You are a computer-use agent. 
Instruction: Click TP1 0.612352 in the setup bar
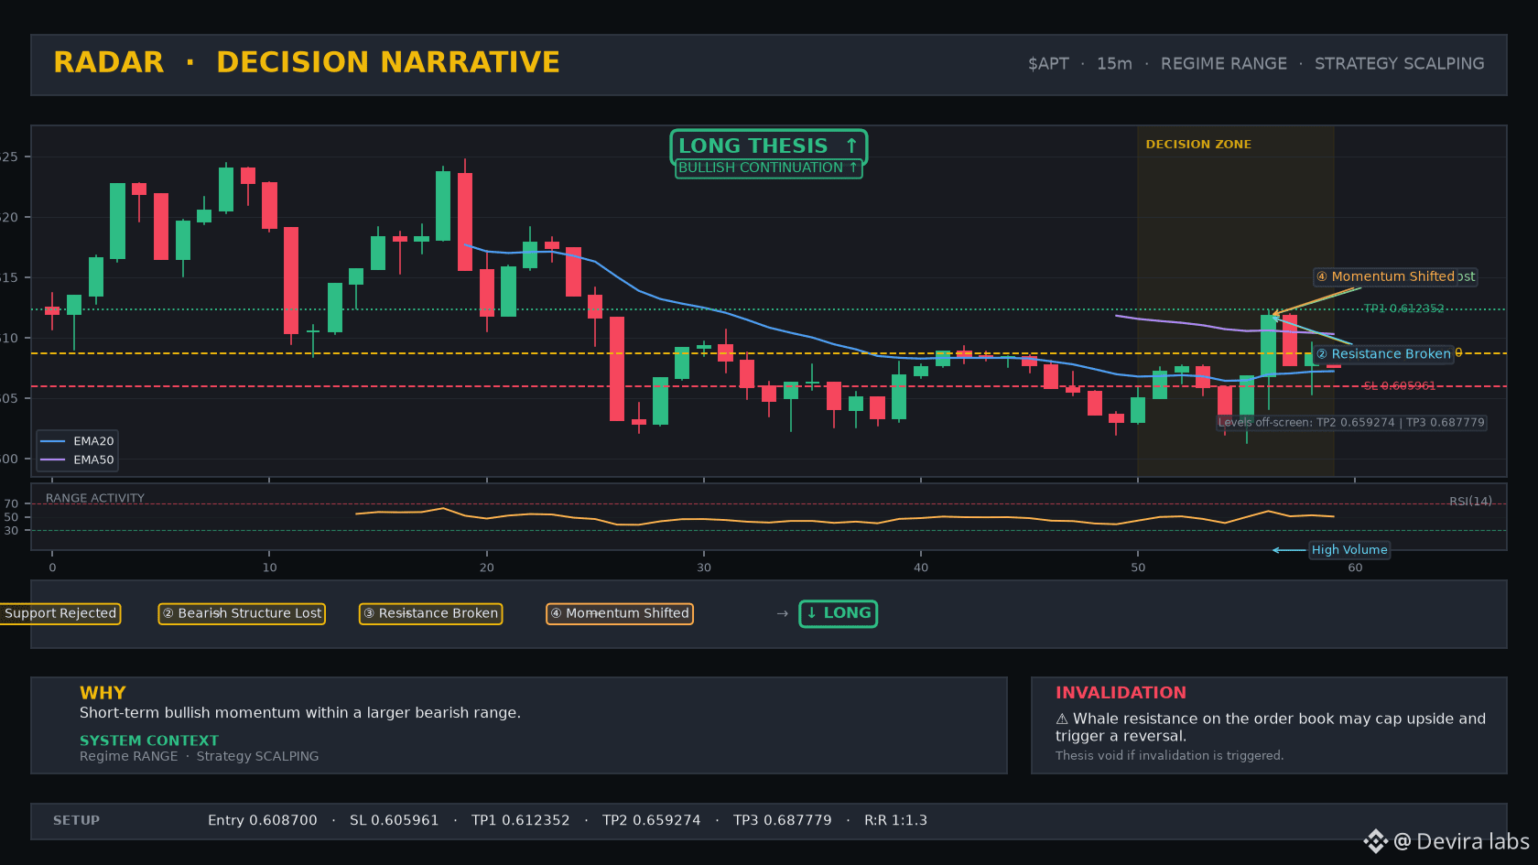click(521, 821)
